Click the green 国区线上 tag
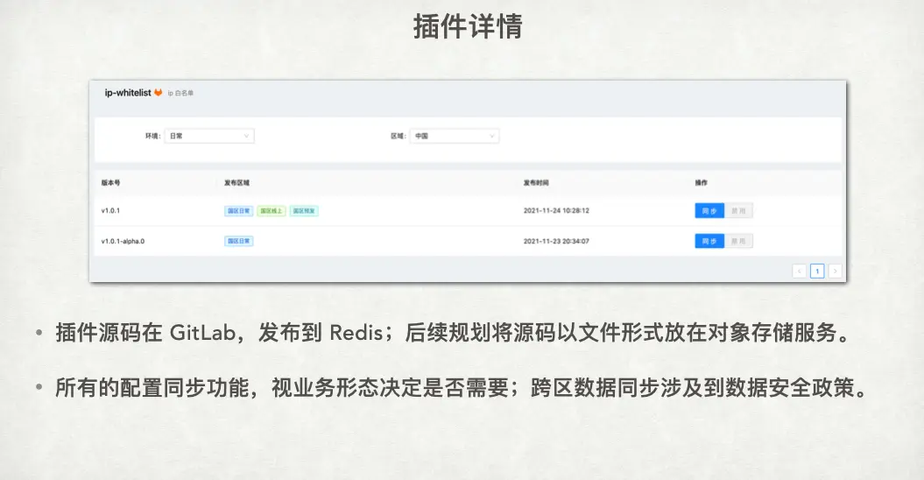The image size is (924, 480). (x=272, y=210)
